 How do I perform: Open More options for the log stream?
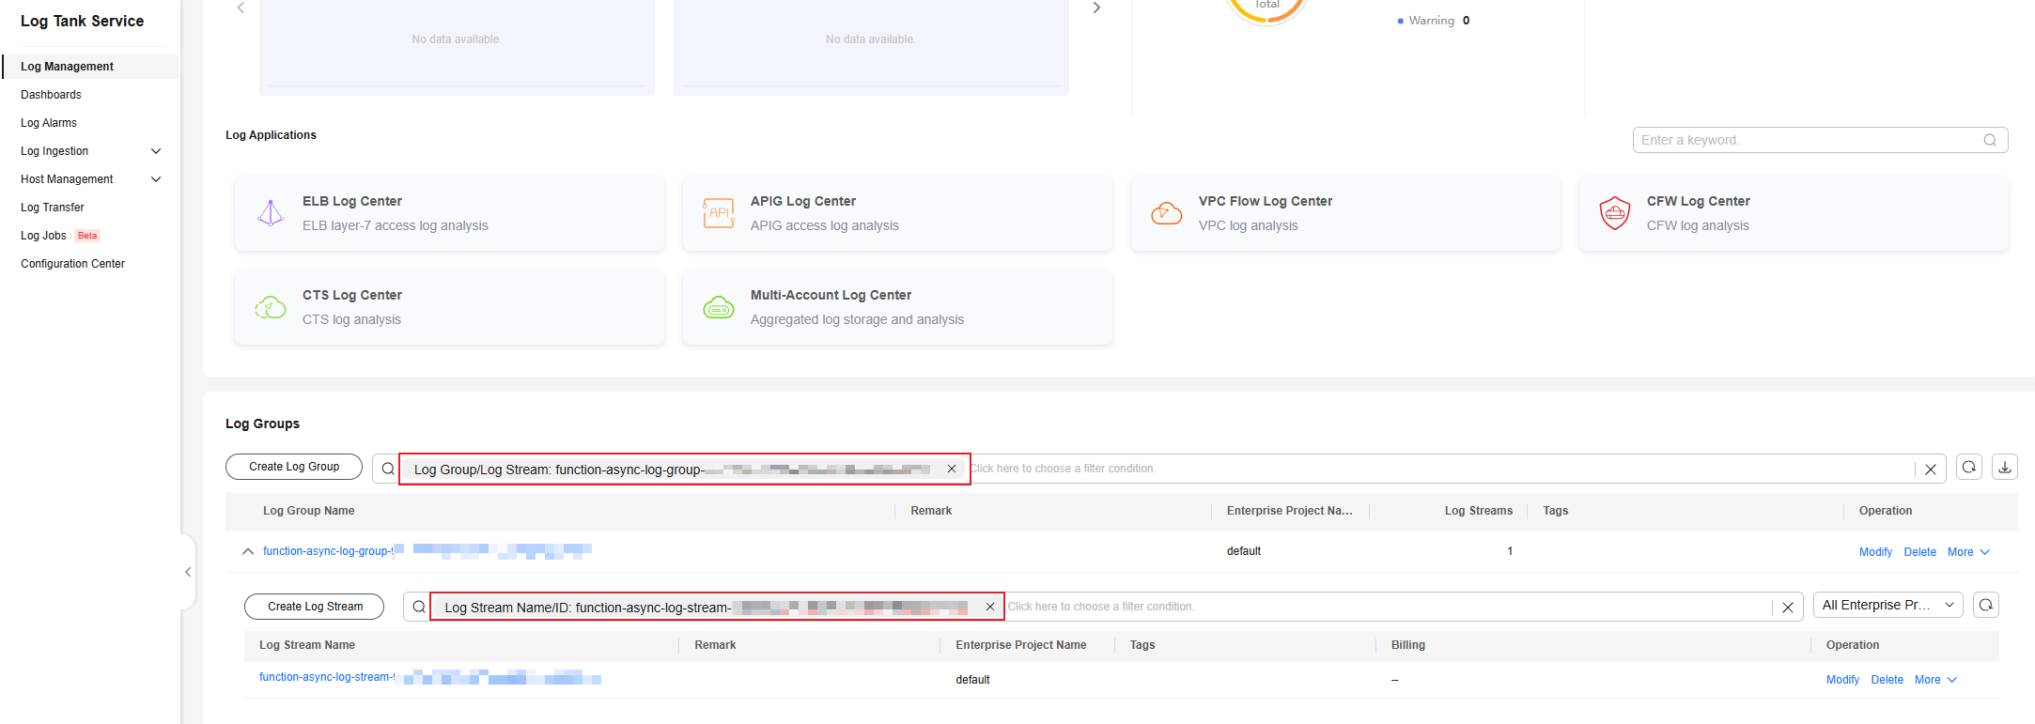pyautogui.click(x=1935, y=680)
